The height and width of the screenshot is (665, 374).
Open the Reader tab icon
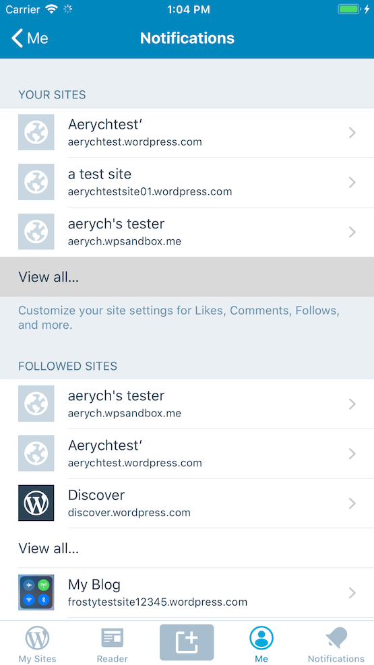tap(113, 638)
